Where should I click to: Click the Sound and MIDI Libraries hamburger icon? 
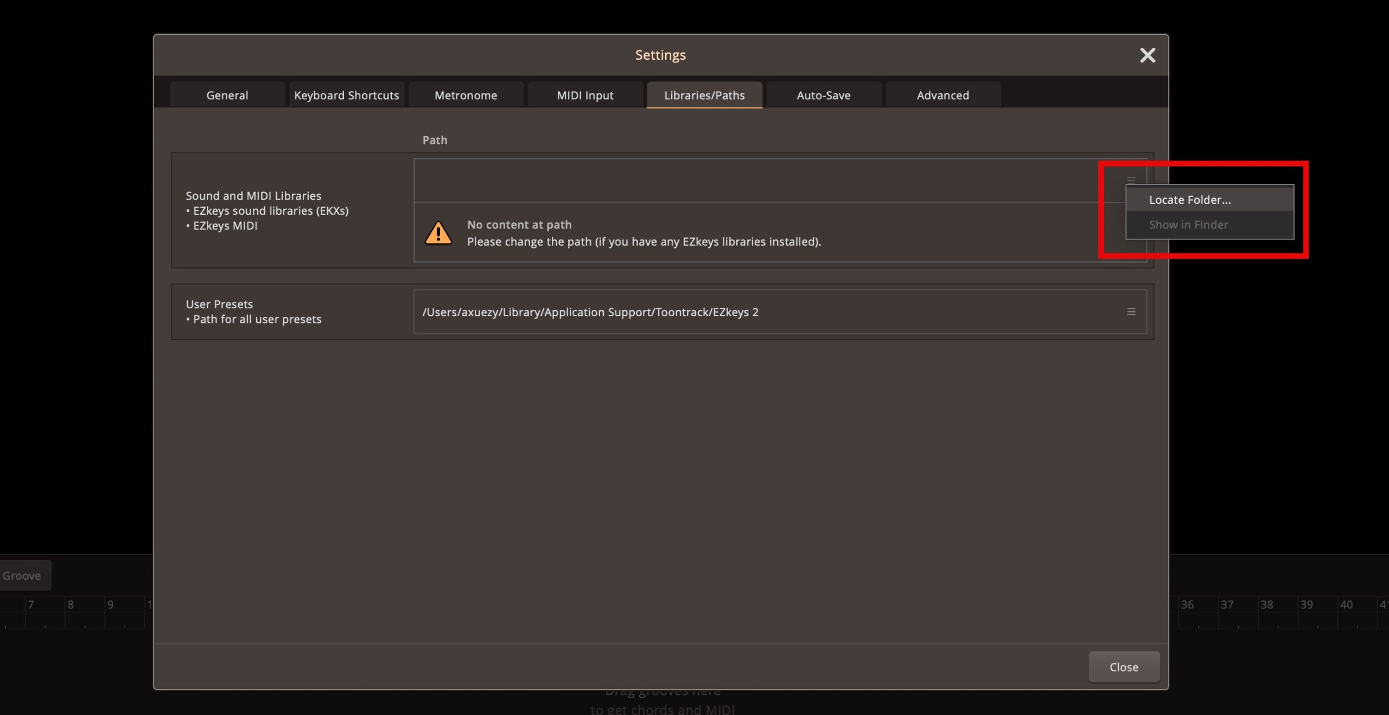pyautogui.click(x=1131, y=180)
